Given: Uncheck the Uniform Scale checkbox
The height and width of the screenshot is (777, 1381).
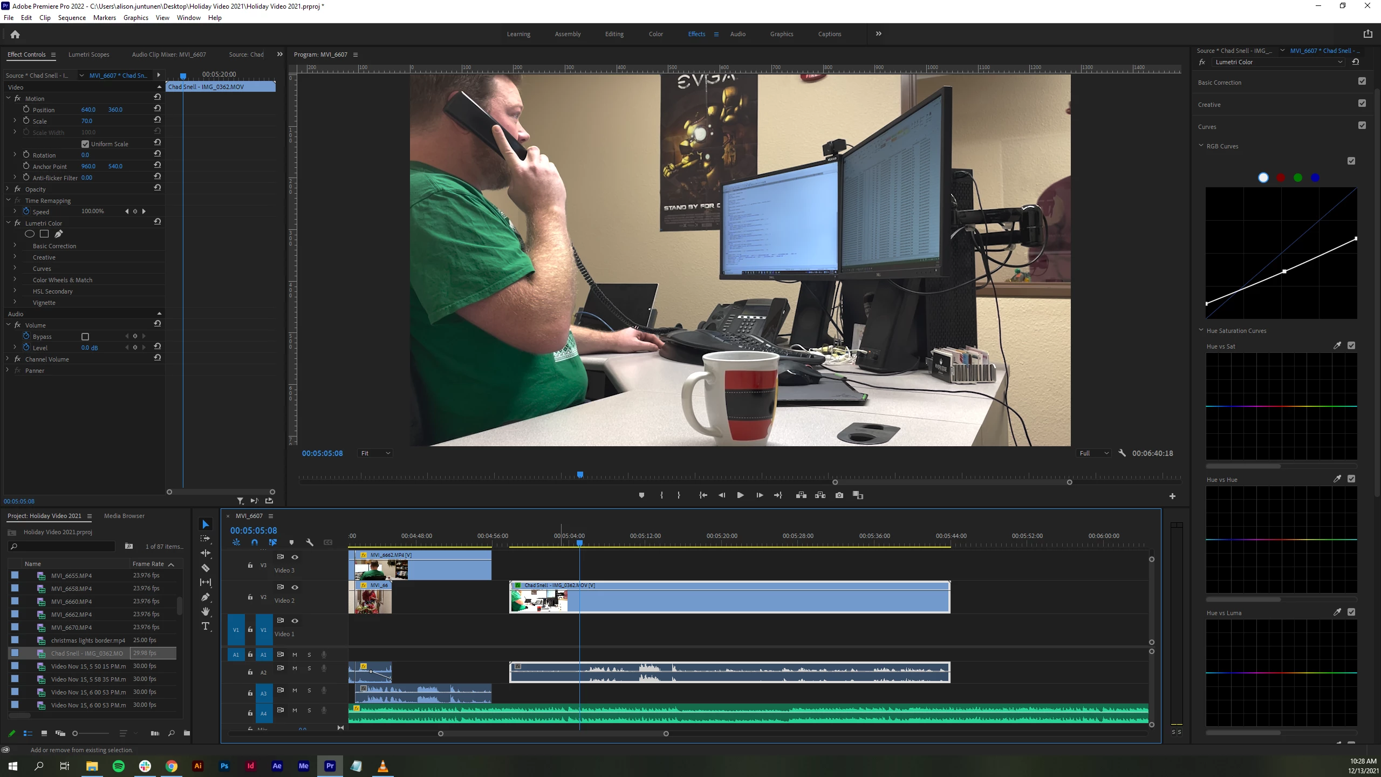Looking at the screenshot, I should click(85, 144).
